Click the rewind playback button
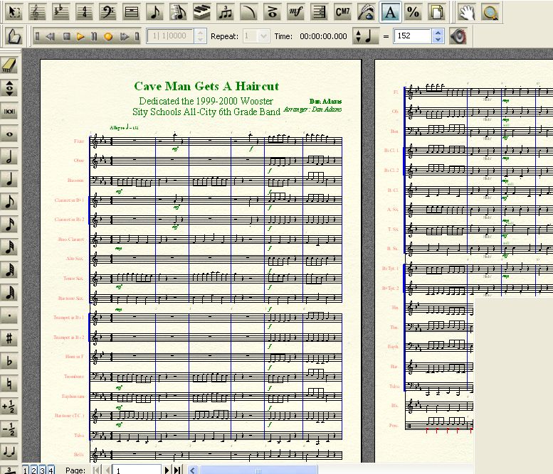This screenshot has height=474, width=553. [51, 36]
